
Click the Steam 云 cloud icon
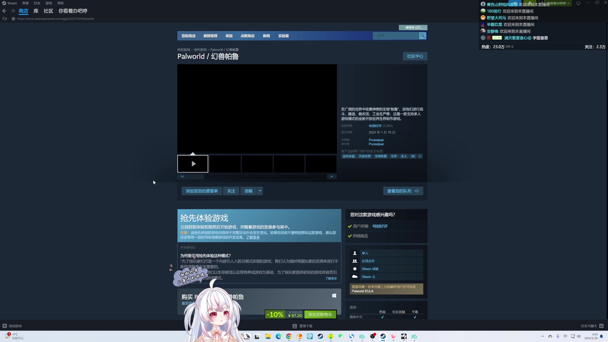355,276
